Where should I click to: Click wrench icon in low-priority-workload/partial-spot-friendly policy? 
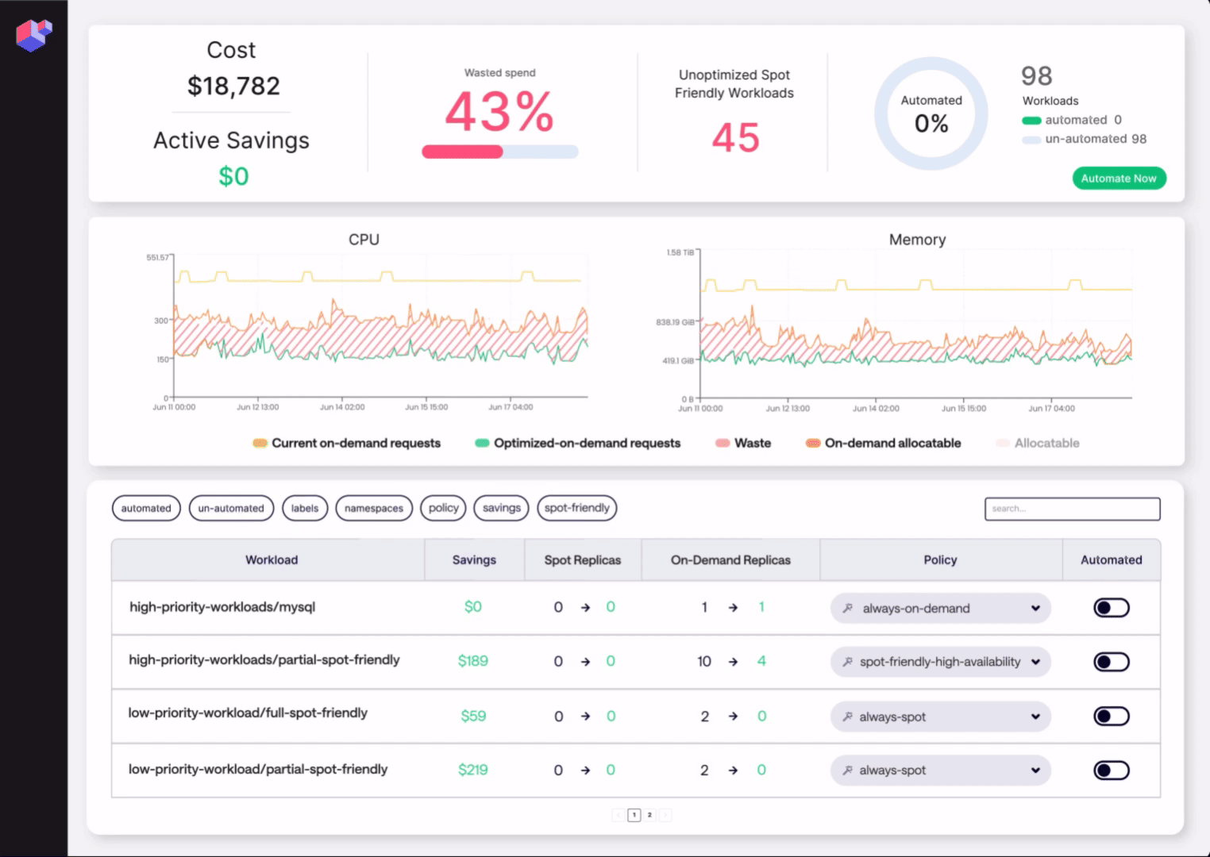tap(848, 771)
